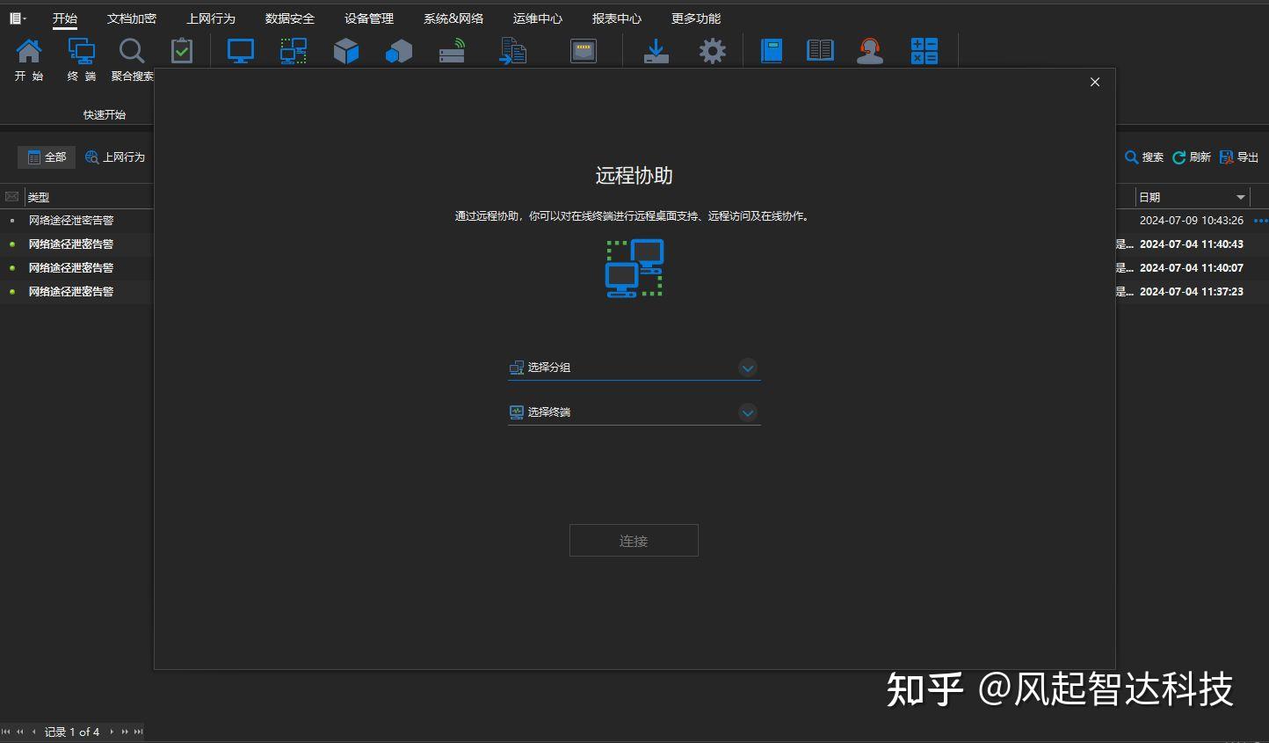The height and width of the screenshot is (743, 1269).
Task: Click the clipboard checkmark toolbar icon
Action: tap(182, 51)
